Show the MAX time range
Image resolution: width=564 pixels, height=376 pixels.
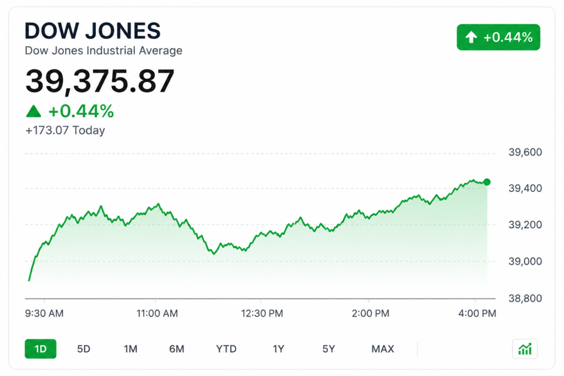[383, 348]
